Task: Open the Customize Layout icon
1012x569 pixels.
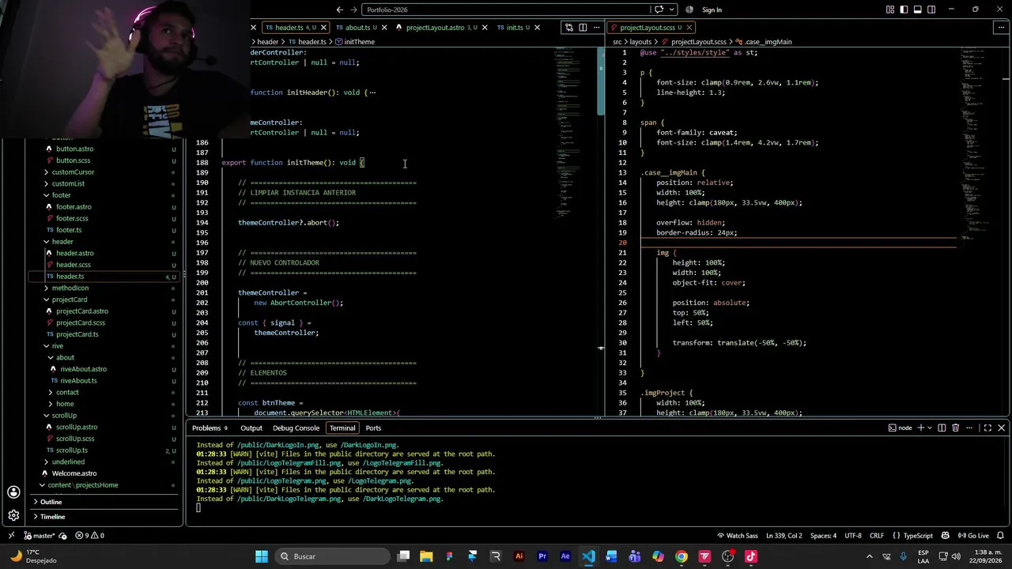Action: point(890,9)
